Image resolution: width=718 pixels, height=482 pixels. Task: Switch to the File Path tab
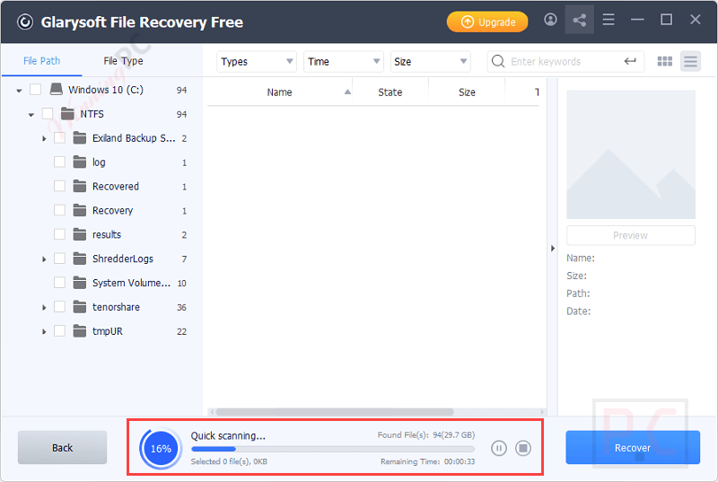[41, 61]
